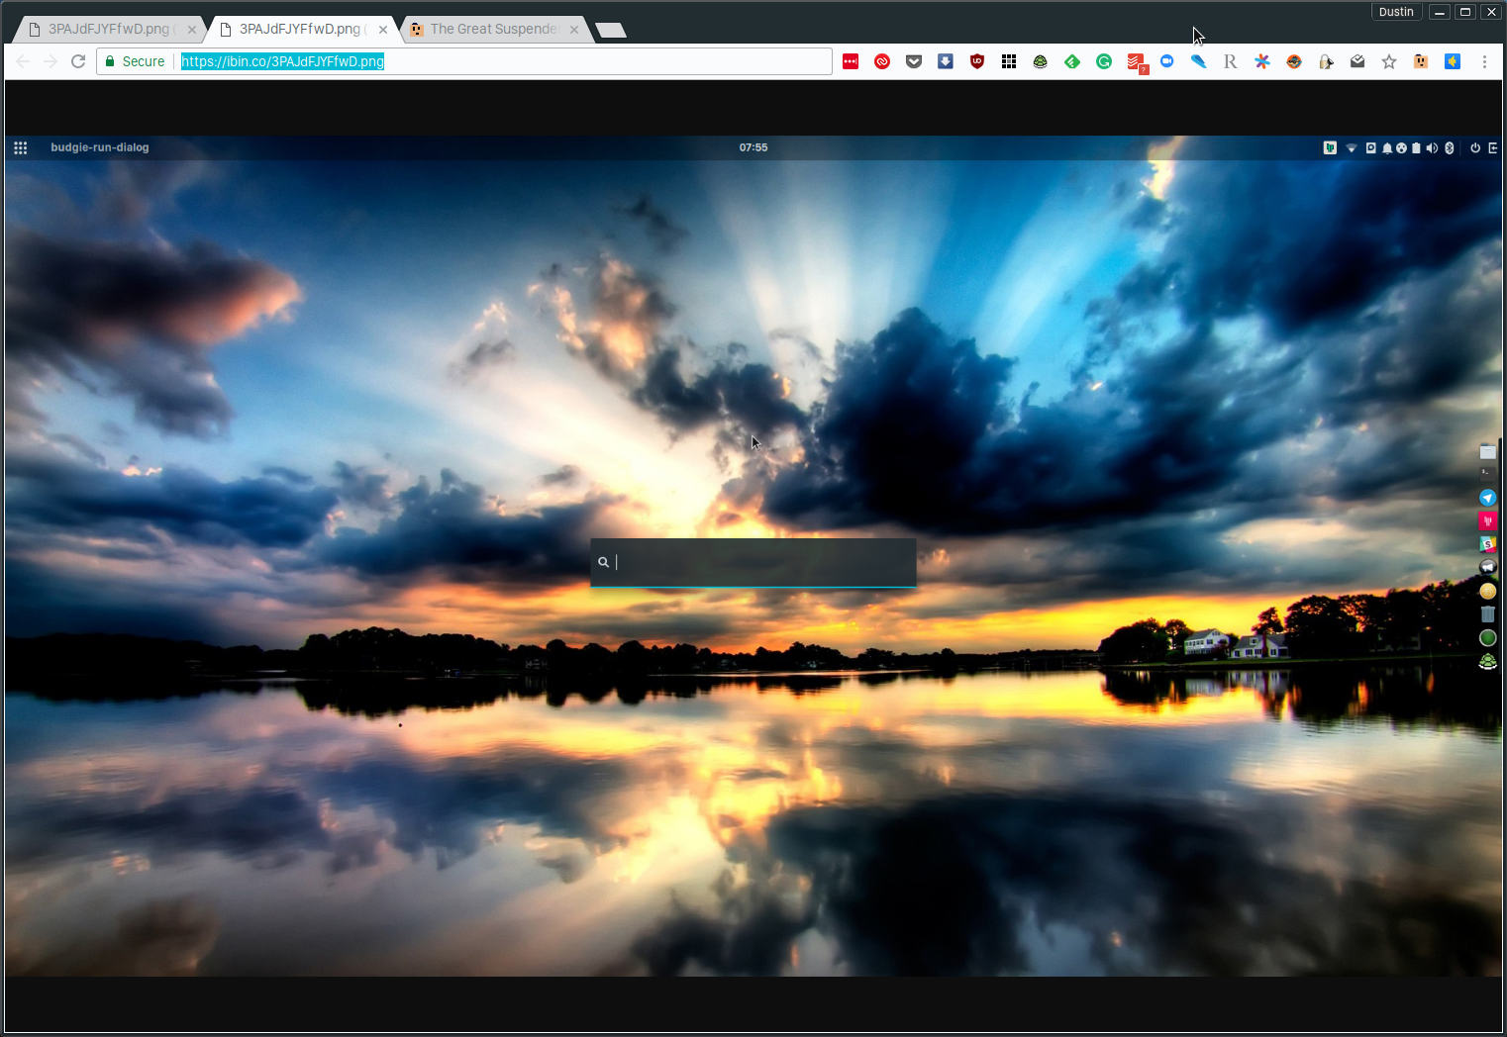Click the surprised face tray icon
Screen dimensions: 1507x1037
1401,147
